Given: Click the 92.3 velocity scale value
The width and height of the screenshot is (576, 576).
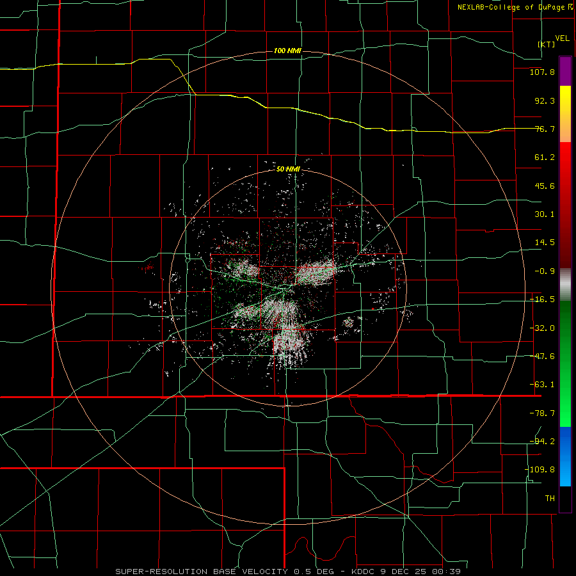Looking at the screenshot, I should (x=545, y=100).
